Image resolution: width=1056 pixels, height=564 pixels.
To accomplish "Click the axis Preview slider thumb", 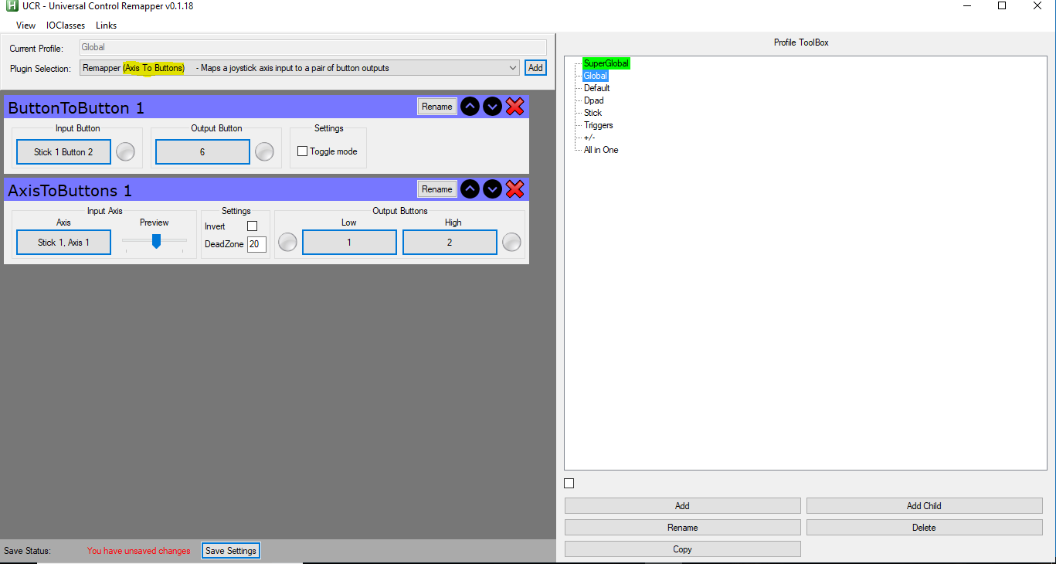I will pyautogui.click(x=154, y=242).
